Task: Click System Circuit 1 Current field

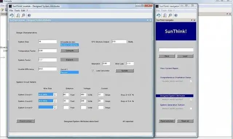Action: coord(101,95)
